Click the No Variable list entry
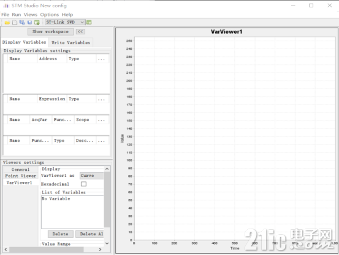The height and width of the screenshot is (255, 339). click(x=56, y=198)
